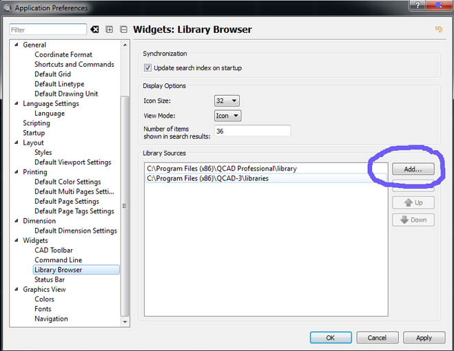This screenshot has height=351, width=454.
Task: Click the yellow icon next to the page title
Action: click(x=438, y=30)
